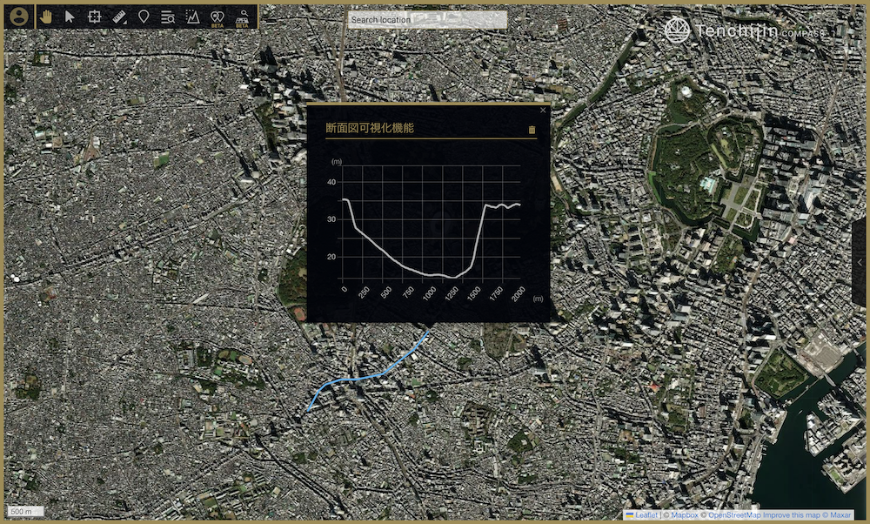Open the user account profile icon
870x524 pixels.
19,17
